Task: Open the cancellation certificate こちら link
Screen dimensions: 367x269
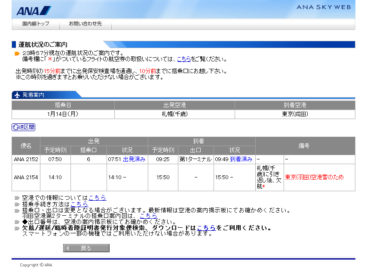Action: coord(206,228)
